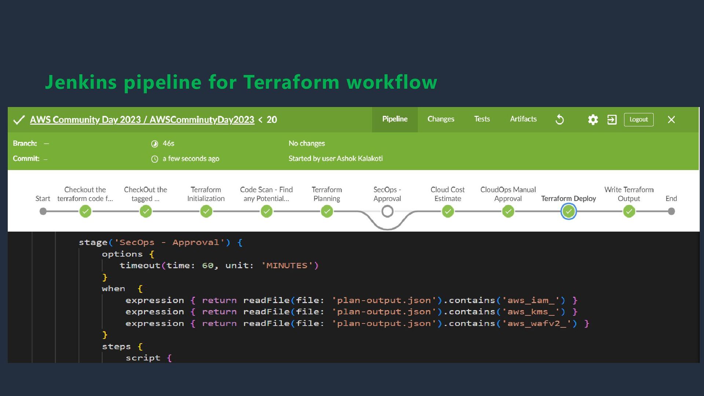This screenshot has width=704, height=396.
Task: Click the 'when {' code line
Action: tap(122, 289)
